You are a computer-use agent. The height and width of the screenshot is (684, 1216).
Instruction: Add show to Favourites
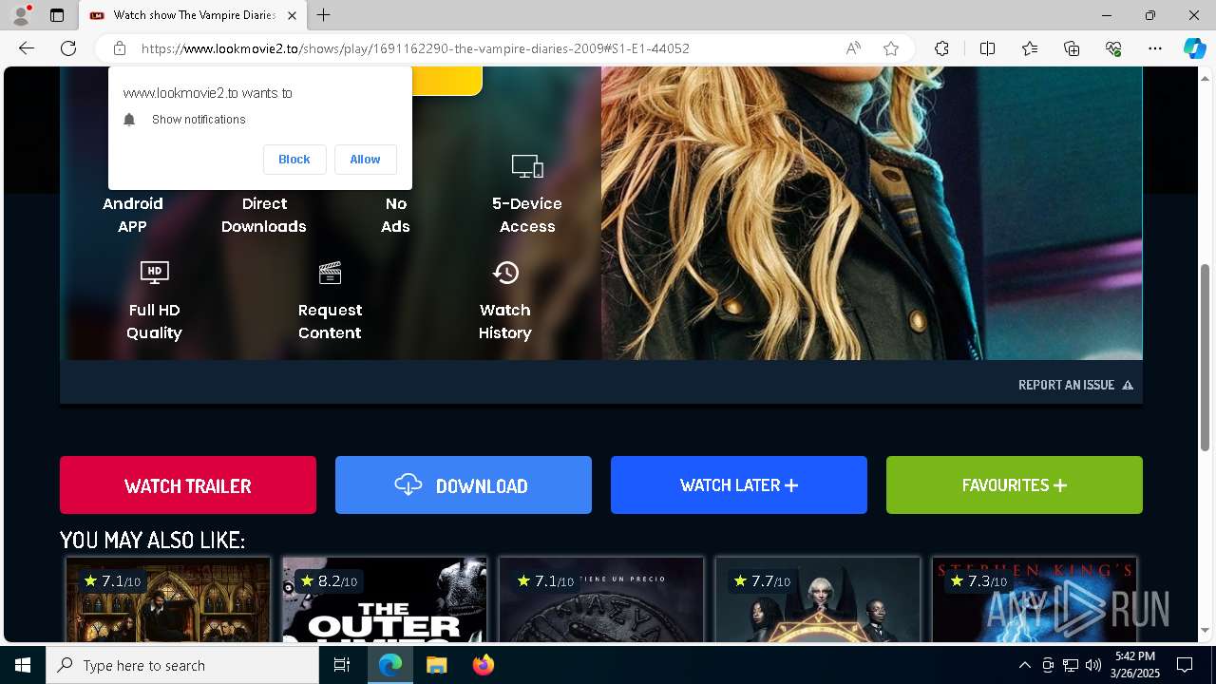tap(1015, 485)
